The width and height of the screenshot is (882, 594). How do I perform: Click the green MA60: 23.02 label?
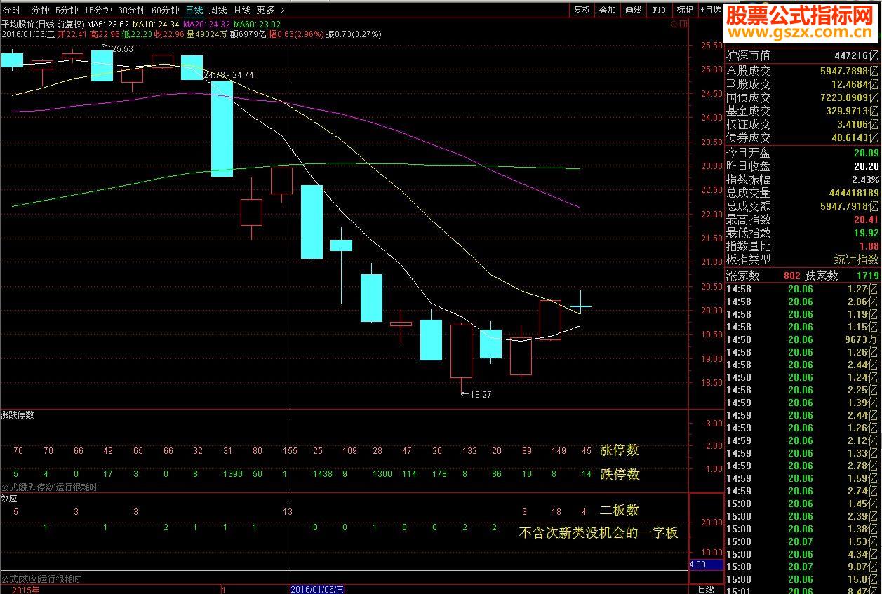pos(255,24)
